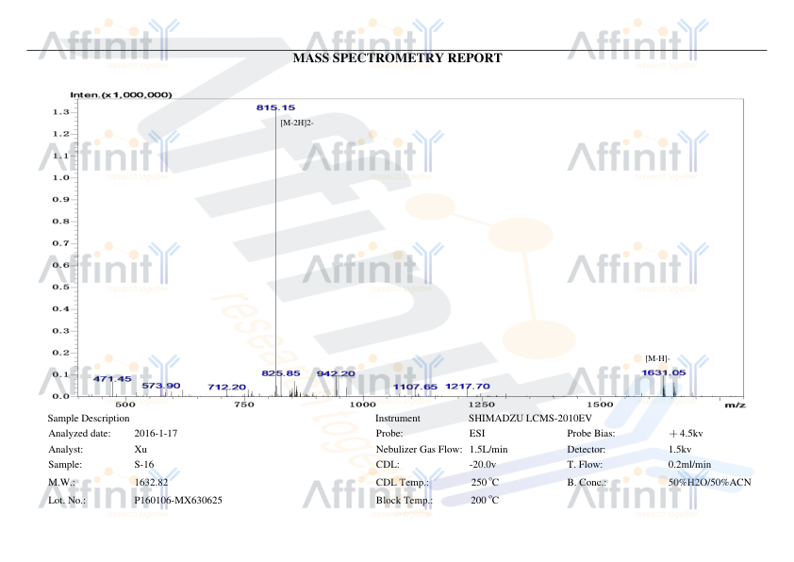Click the Block Temp.: label
This screenshot has width=794, height=562.
coord(405,500)
